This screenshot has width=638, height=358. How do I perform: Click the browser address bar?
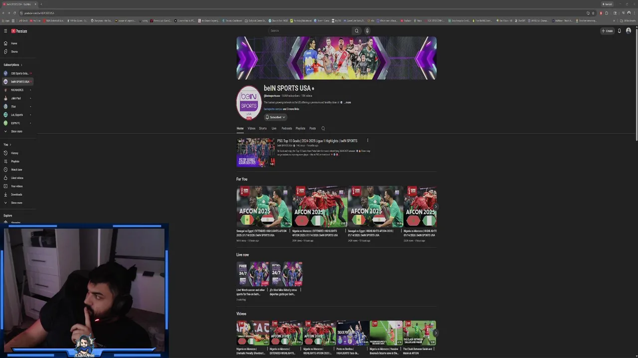coord(299,13)
